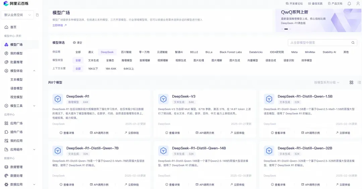Click the DeepSeek-V3 model logo icon
The width and height of the screenshot is (362, 189).
(x=163, y=99)
